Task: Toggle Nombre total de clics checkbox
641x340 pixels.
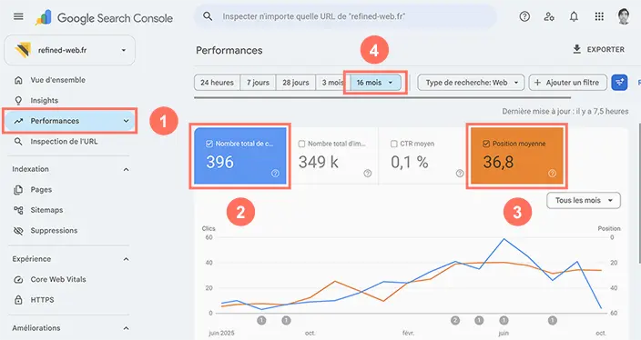Action: 209,144
